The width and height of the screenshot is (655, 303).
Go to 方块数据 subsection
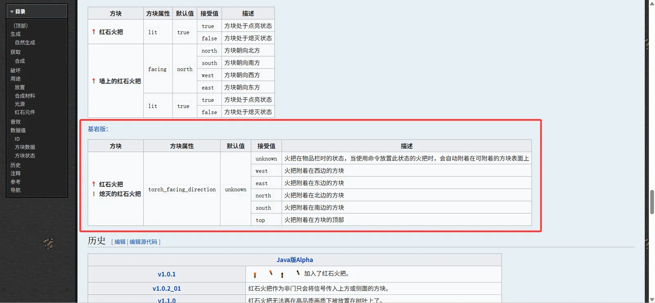pyautogui.click(x=25, y=147)
